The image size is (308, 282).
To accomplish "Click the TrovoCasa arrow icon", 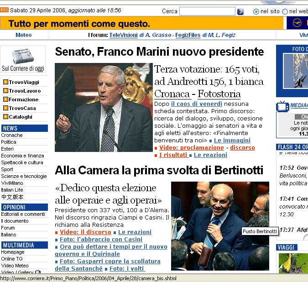I will [x=5, y=108].
